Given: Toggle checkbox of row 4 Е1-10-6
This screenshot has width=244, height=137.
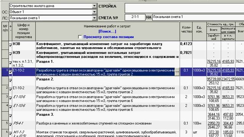Looking at the screenshot, I should 10,107.
